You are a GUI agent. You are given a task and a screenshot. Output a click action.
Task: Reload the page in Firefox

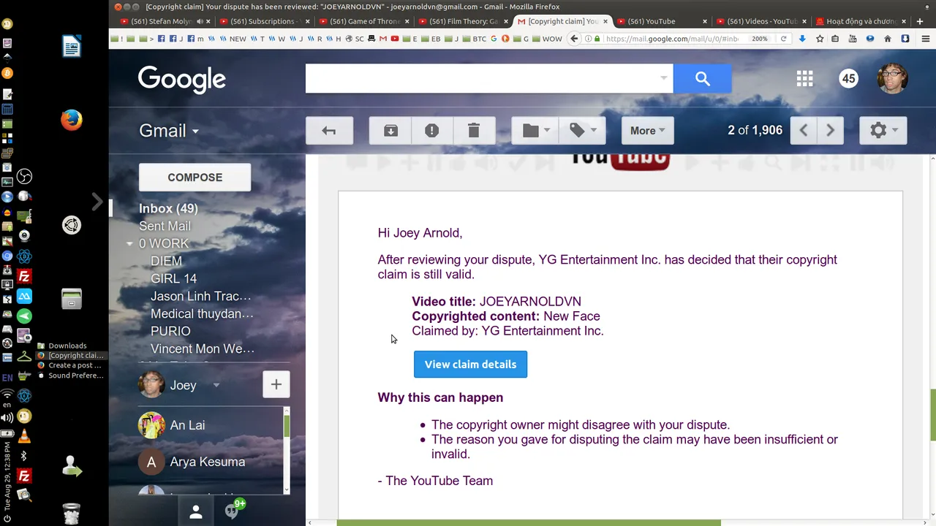783,39
